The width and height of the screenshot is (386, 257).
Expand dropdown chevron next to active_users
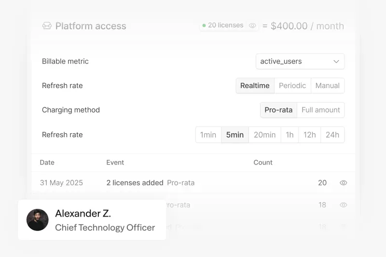tap(336, 62)
